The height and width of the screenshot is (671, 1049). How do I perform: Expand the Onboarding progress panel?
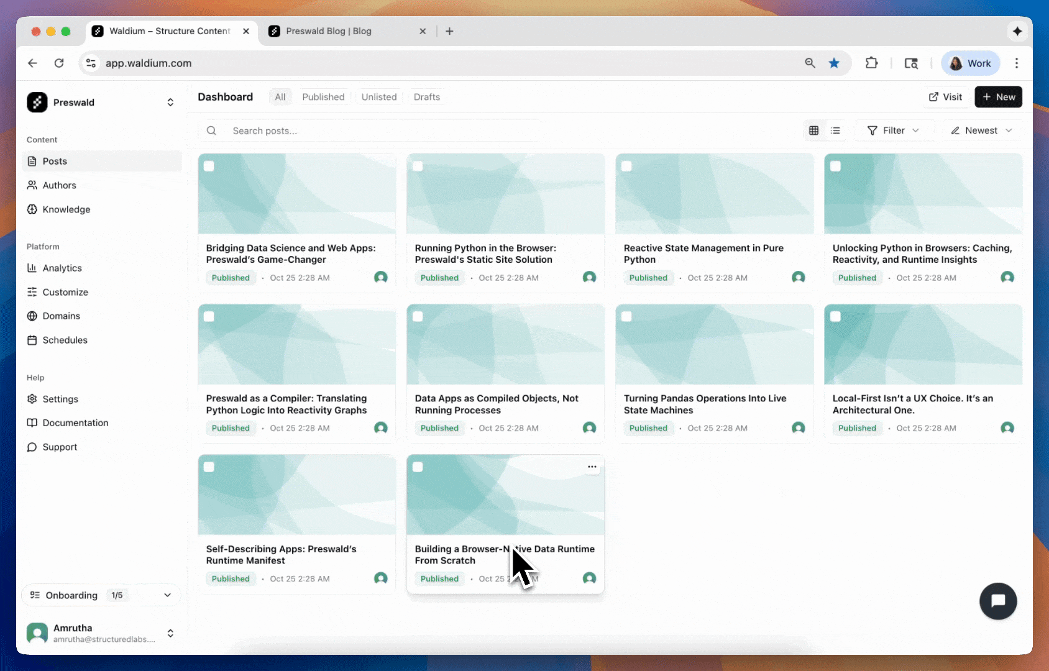[x=167, y=595]
